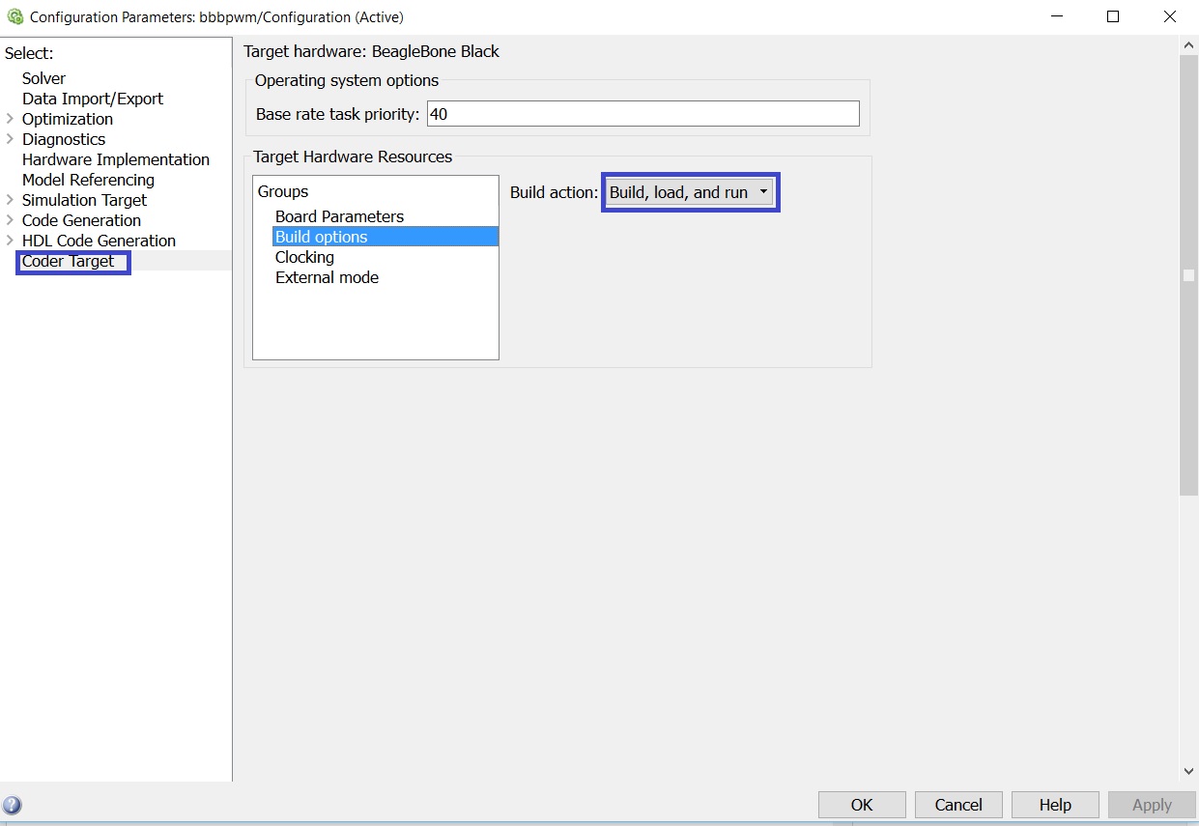Open HDL Code Generation category

[x=99, y=241]
